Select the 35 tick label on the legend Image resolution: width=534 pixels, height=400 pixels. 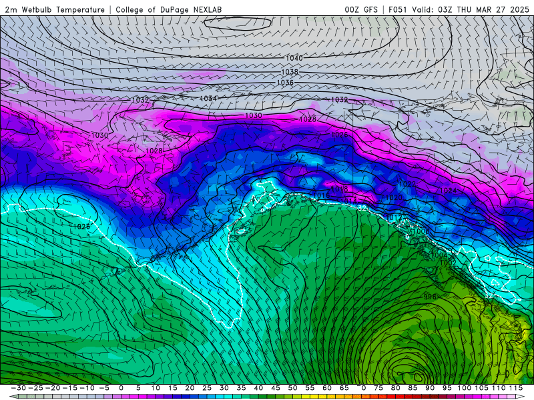[x=241, y=388]
